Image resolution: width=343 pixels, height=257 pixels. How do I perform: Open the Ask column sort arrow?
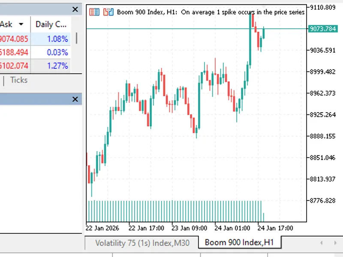click(21, 24)
